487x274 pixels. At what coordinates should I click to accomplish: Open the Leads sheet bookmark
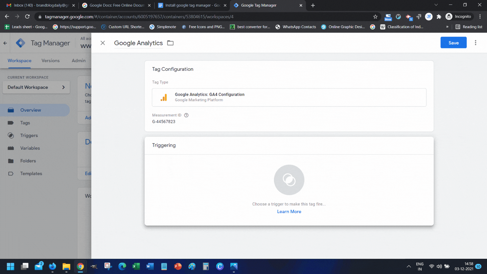(x=26, y=27)
